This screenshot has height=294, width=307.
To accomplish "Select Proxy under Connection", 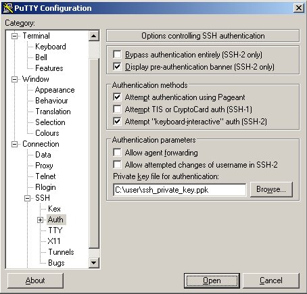I will click(x=44, y=166).
